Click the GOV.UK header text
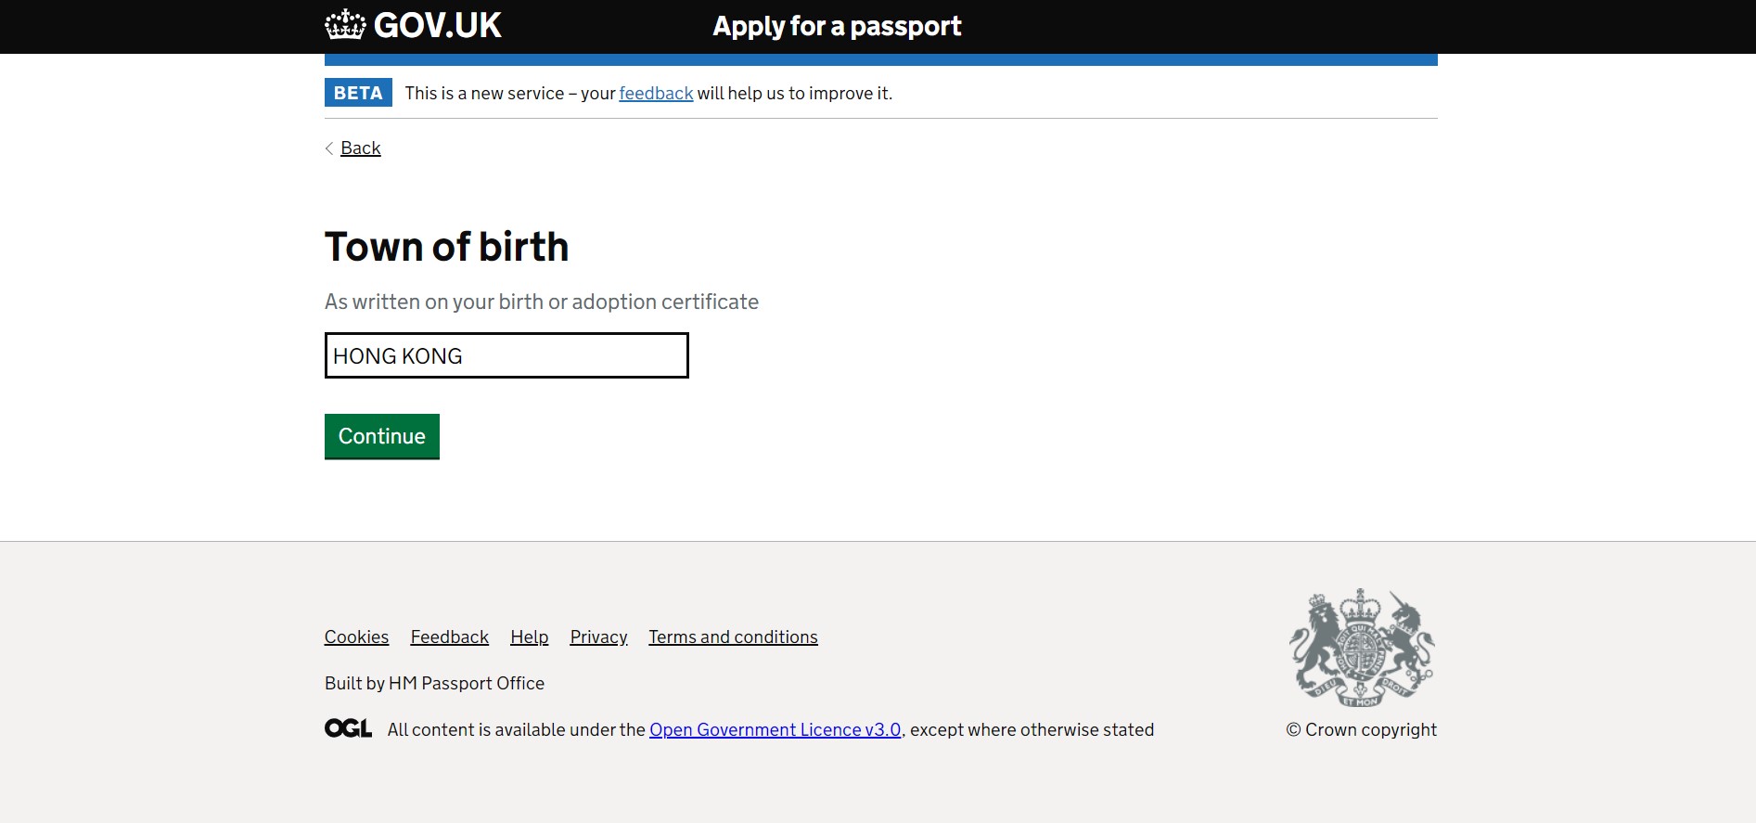The image size is (1756, 823). 437,25
